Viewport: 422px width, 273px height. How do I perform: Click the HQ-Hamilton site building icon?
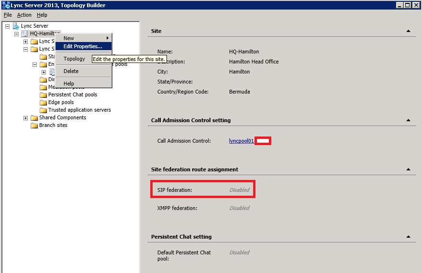pos(25,33)
